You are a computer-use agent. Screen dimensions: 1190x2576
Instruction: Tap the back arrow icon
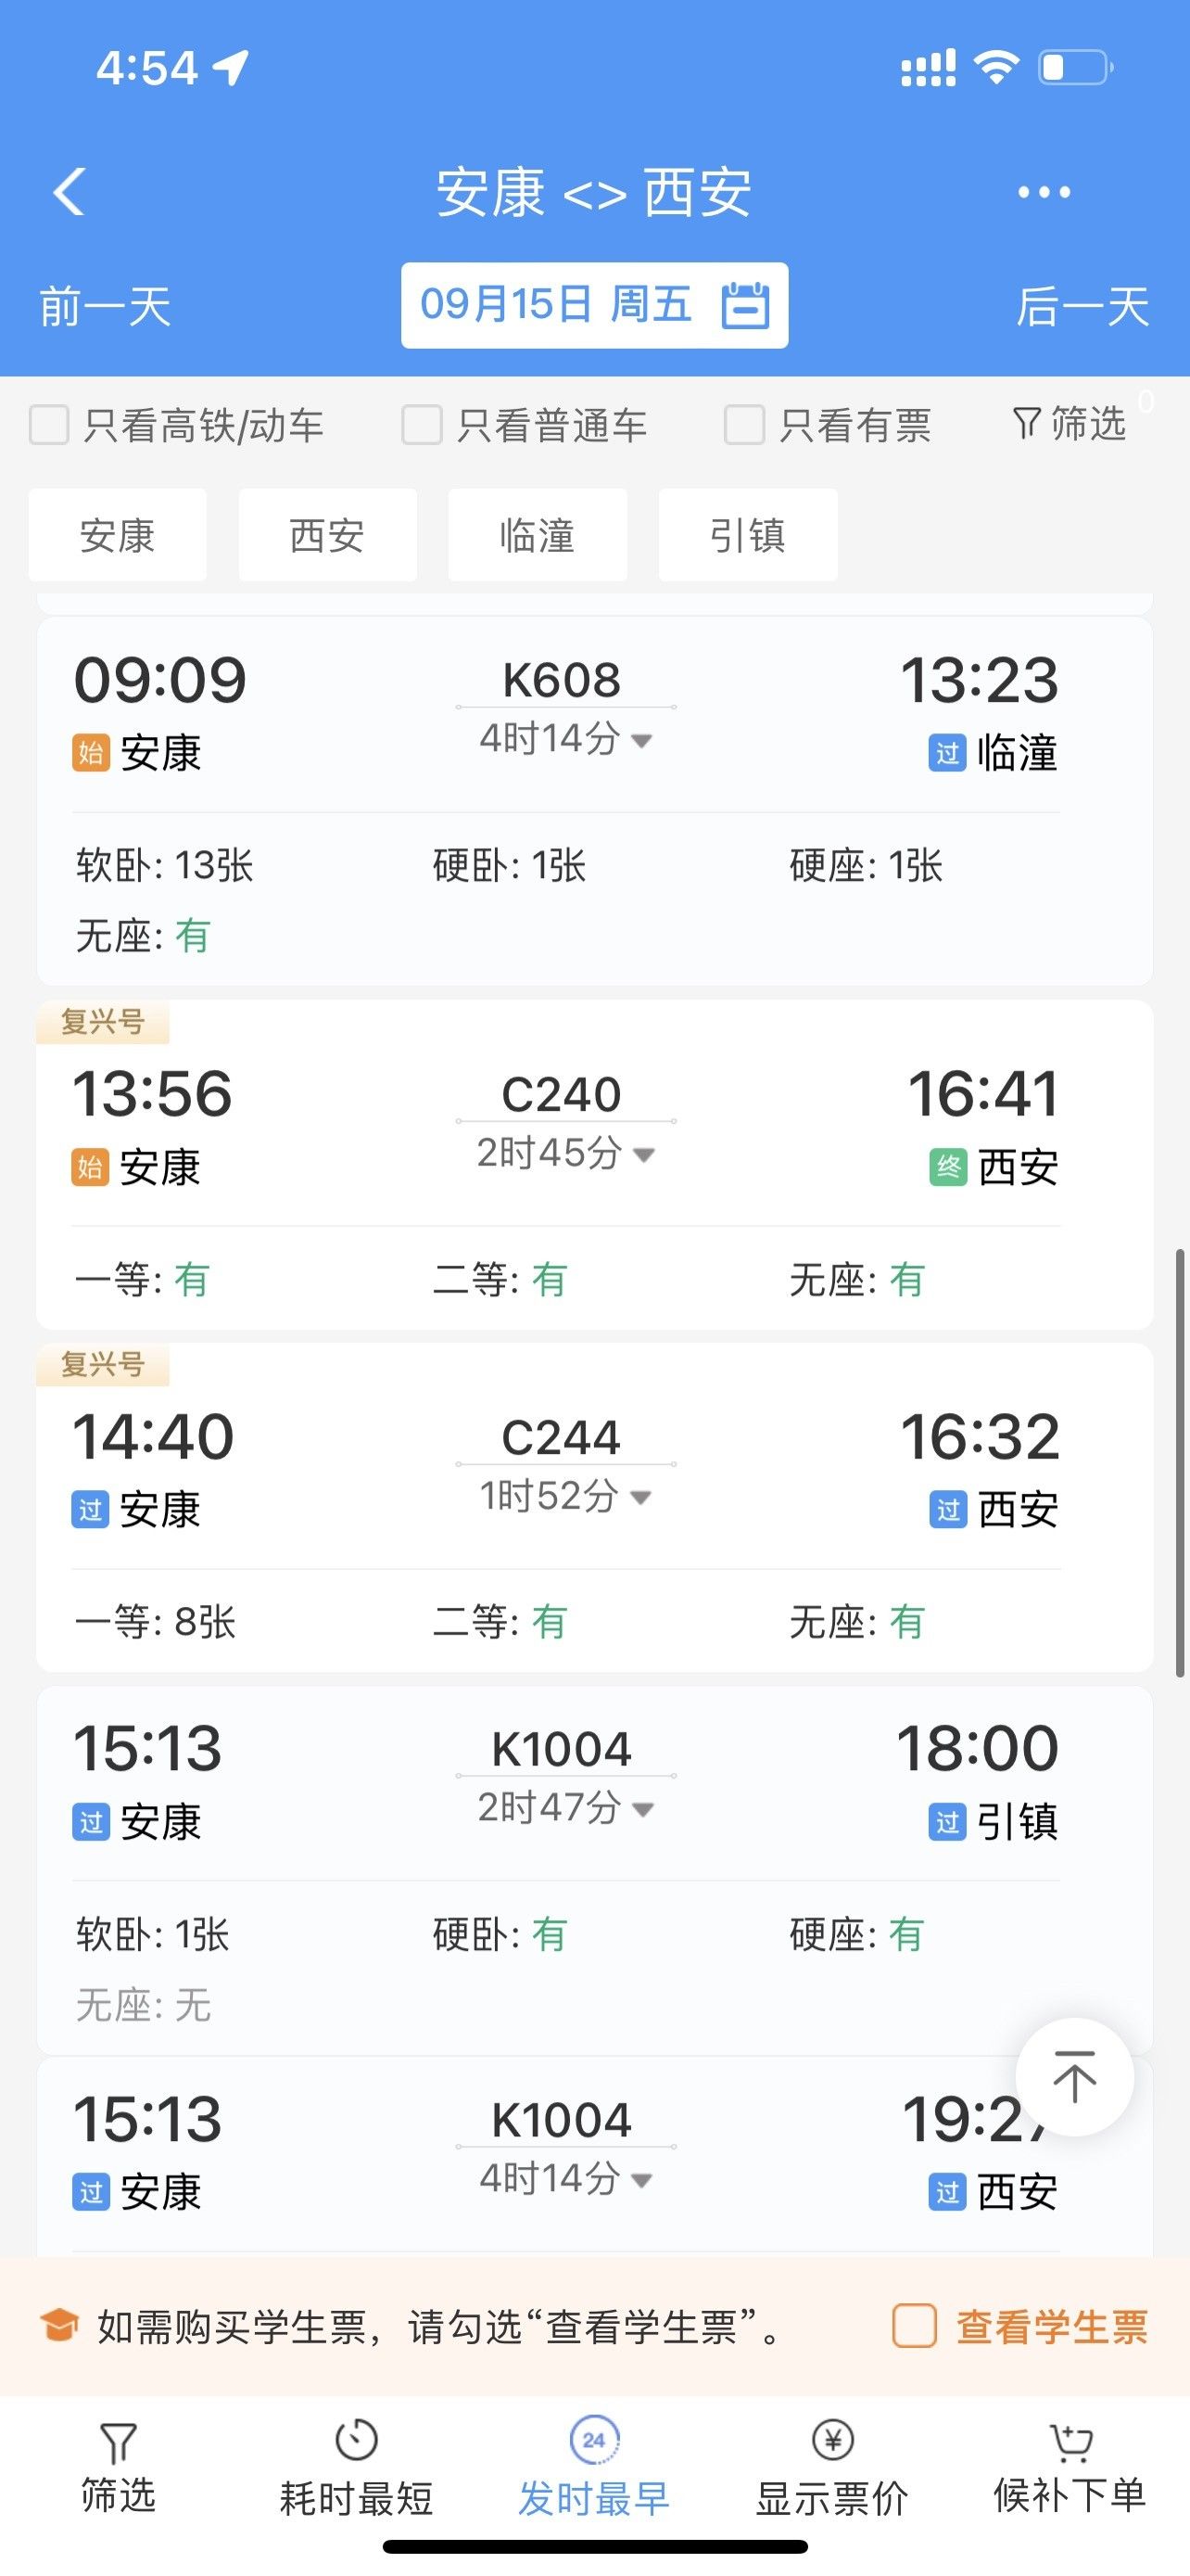[x=70, y=191]
